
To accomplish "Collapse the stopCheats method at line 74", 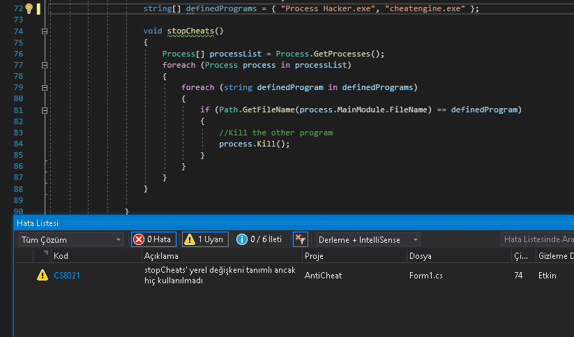I will coord(45,31).
